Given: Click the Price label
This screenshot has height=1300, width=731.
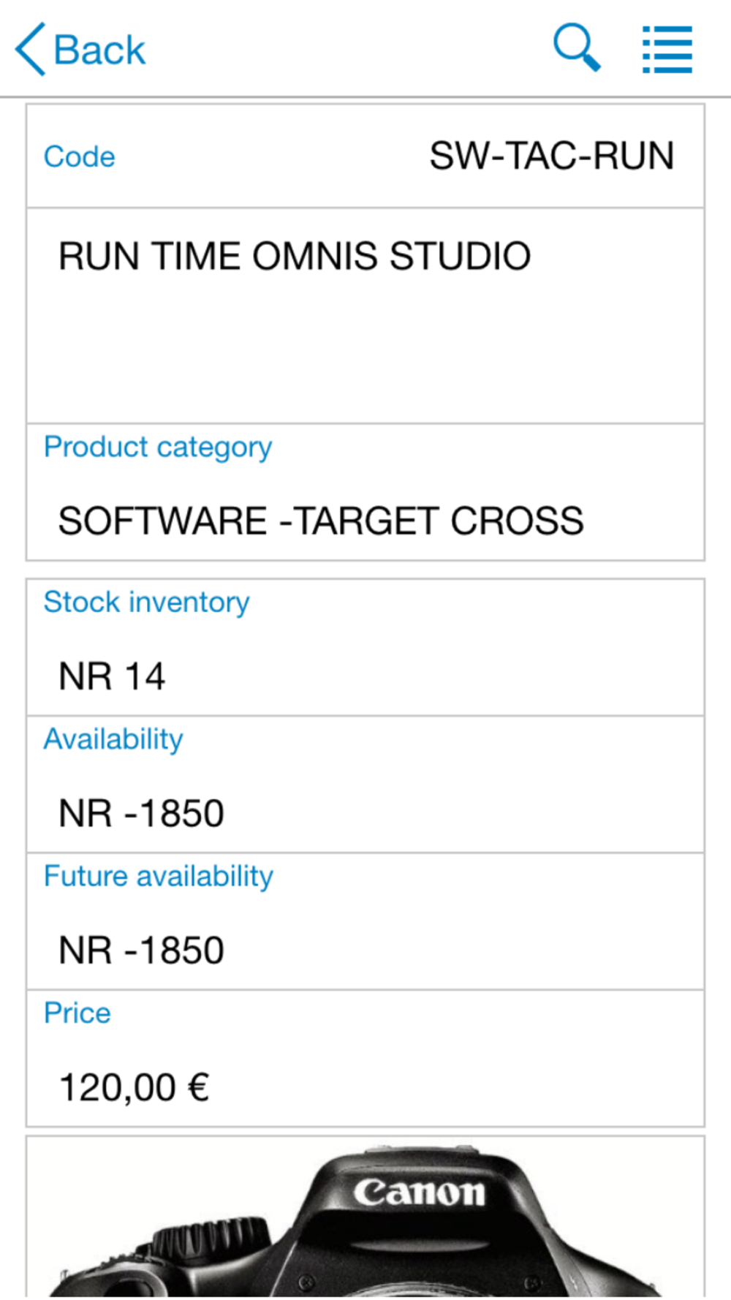Looking at the screenshot, I should pos(77,1013).
